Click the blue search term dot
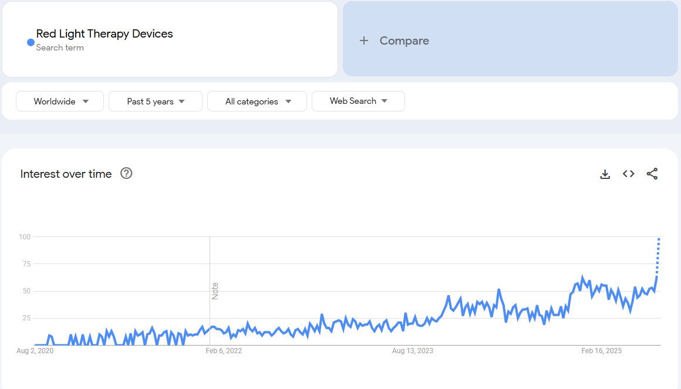Viewport: 681px width, 389px height. click(x=31, y=42)
